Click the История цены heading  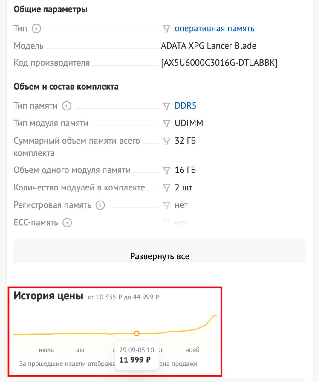(48, 296)
